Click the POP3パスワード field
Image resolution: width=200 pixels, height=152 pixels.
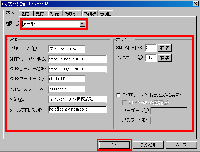(67, 89)
